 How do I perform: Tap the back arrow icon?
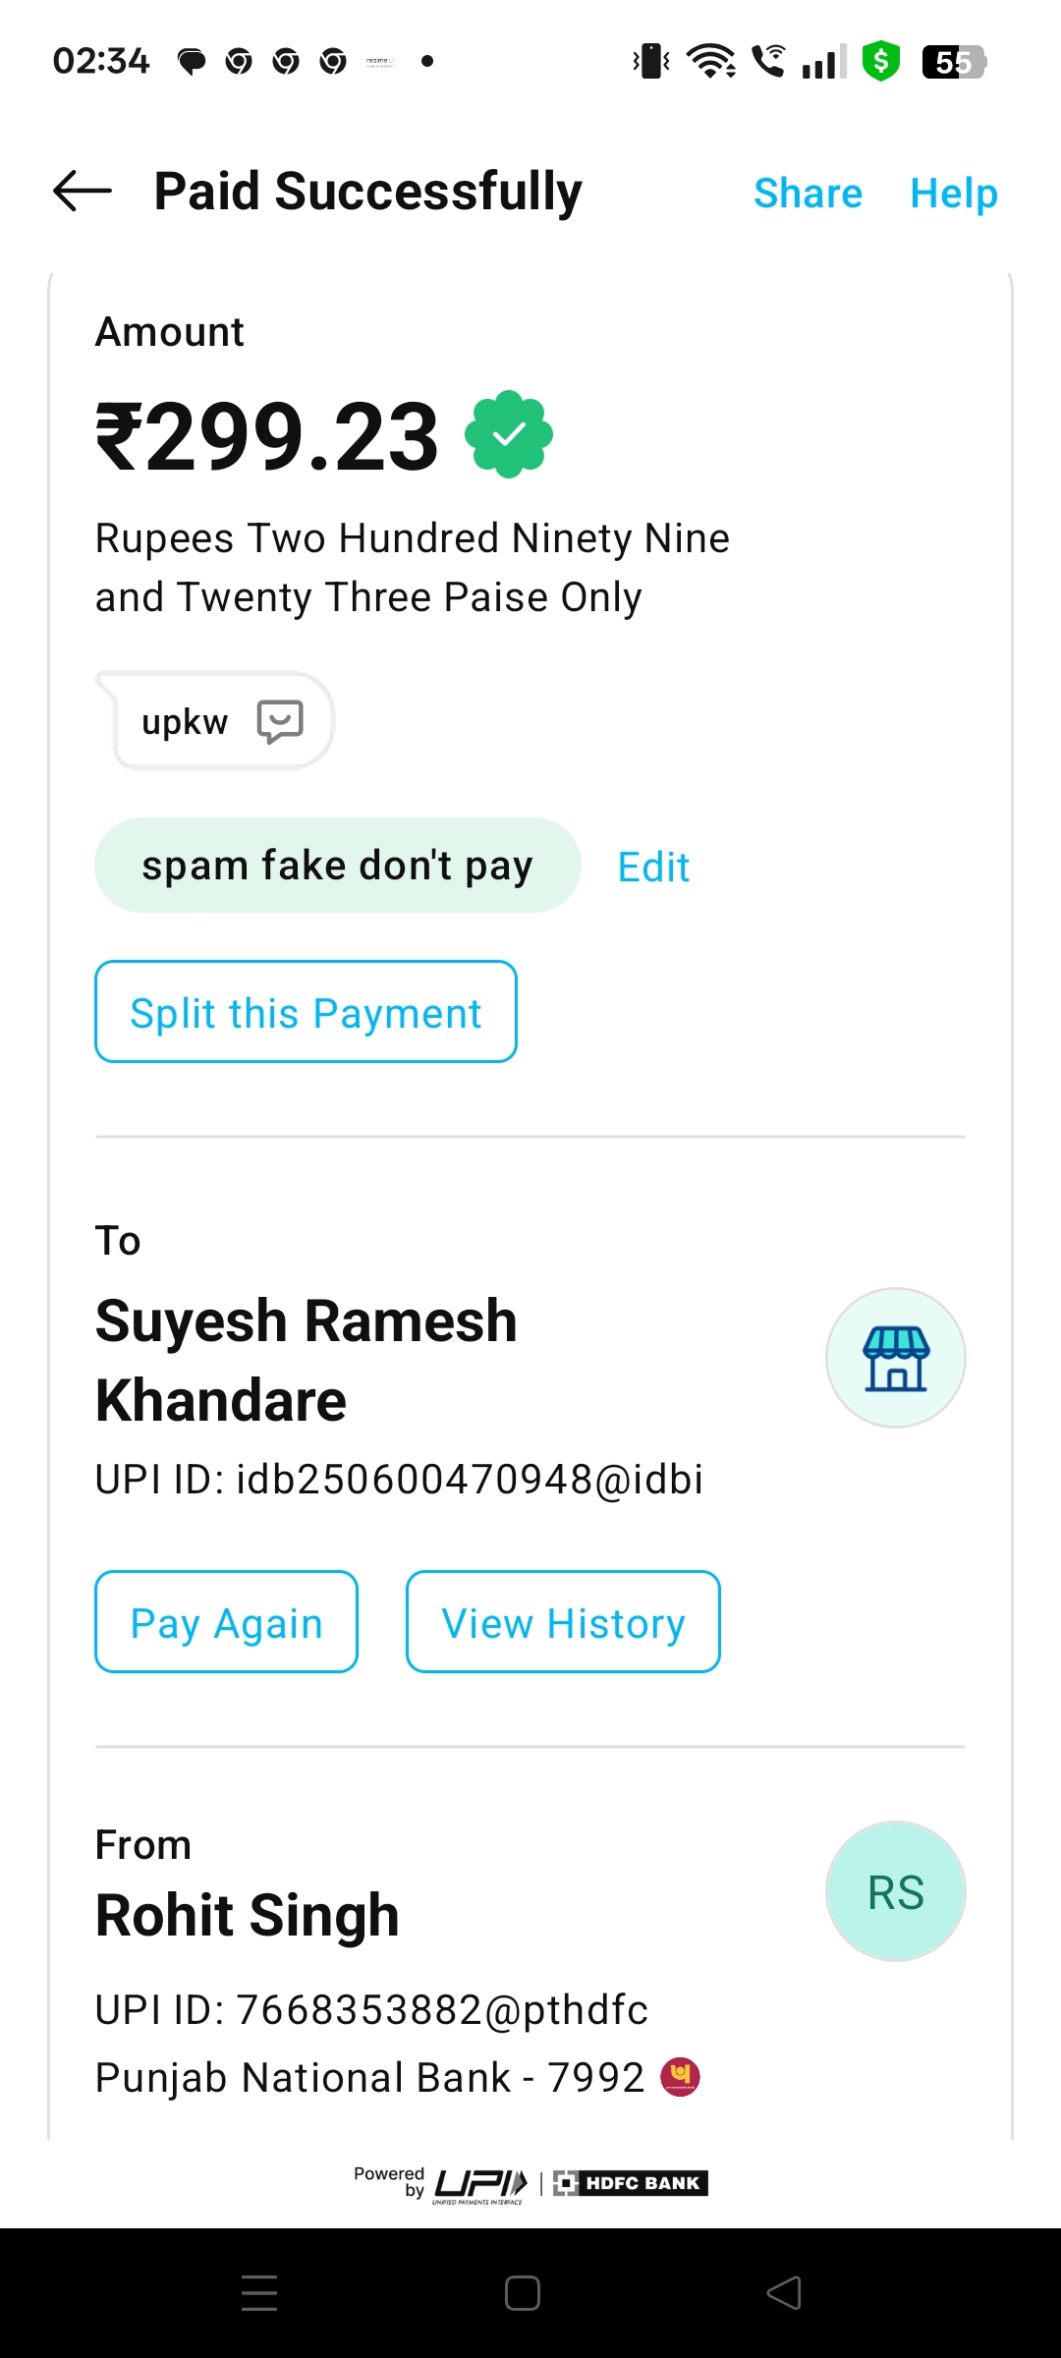(x=83, y=191)
